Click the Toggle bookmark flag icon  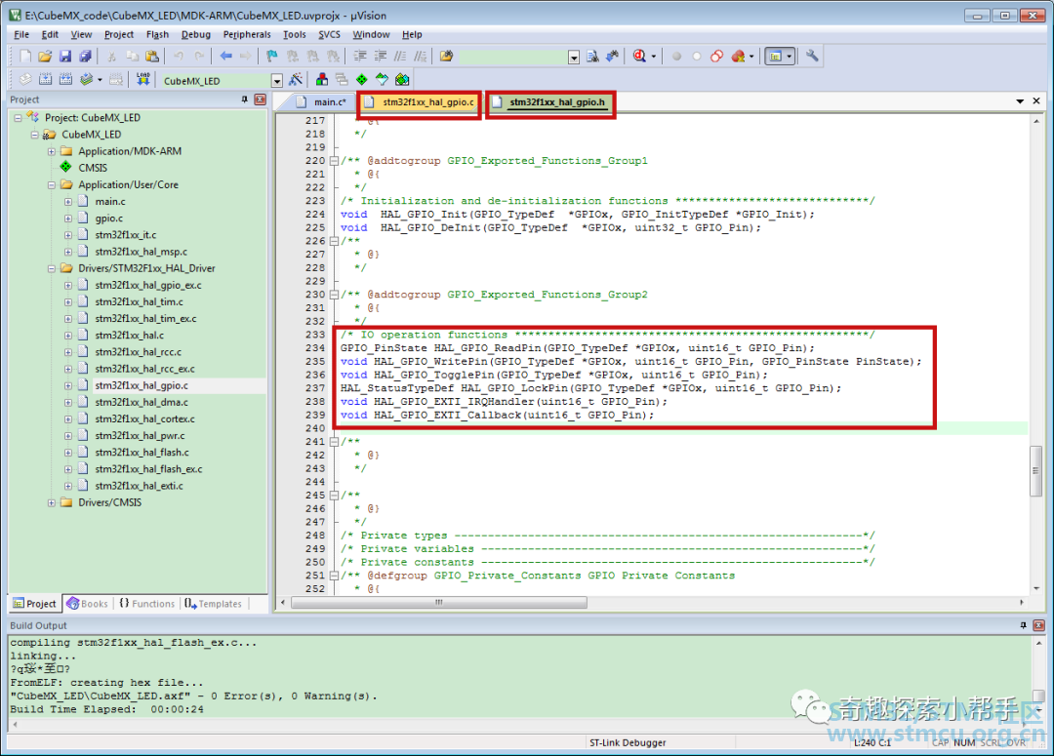[272, 57]
